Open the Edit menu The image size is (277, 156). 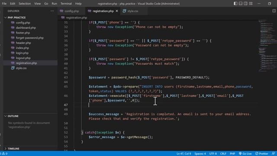click(13, 3)
